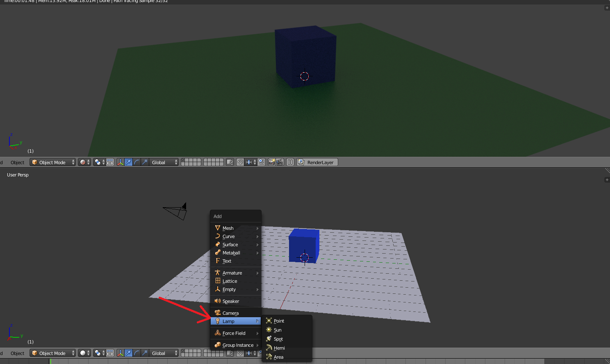
Task: Click snap target icon in upper header
Action: 262,162
